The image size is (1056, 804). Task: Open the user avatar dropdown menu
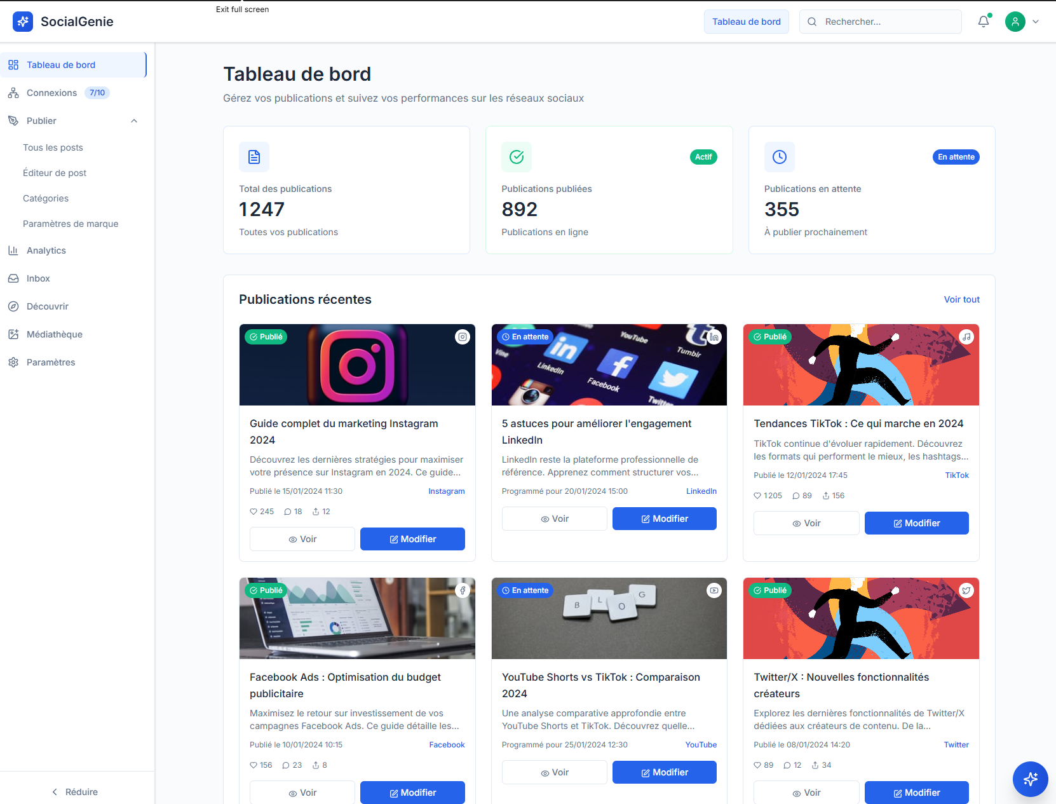click(x=1022, y=22)
